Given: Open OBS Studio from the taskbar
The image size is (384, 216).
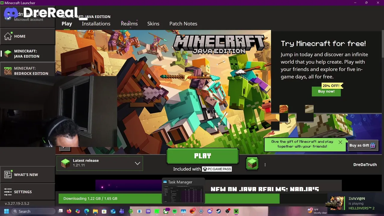Looking at the screenshot, I should (227, 211).
